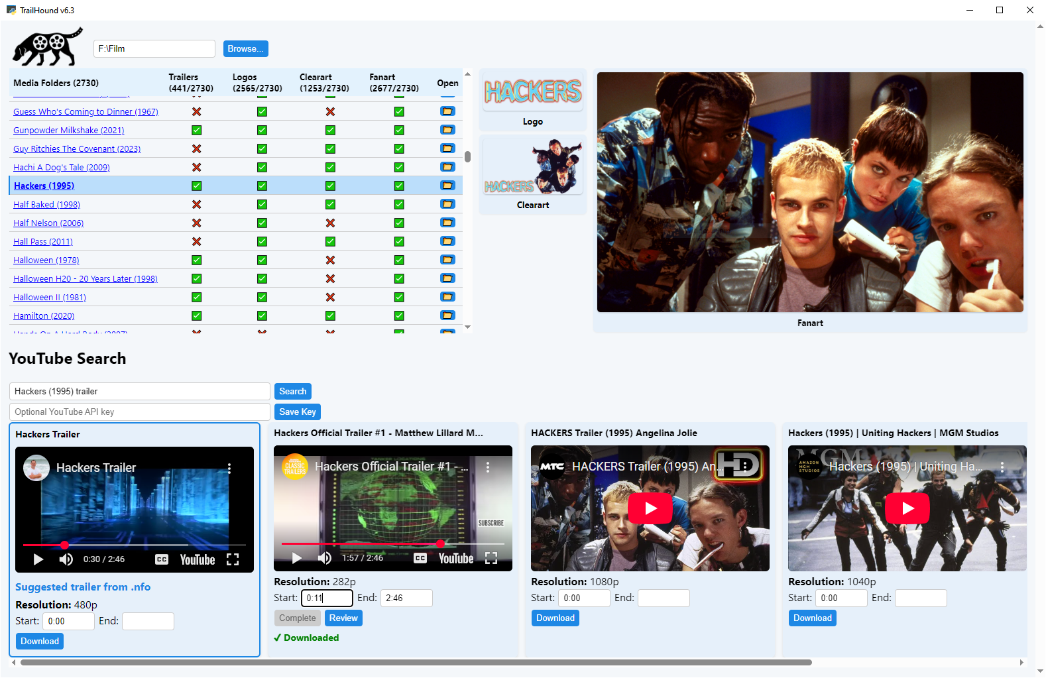Screen dimensions: 1046x678
Task: Click Complete button for Hackers Official Trailer #1
Action: pyautogui.click(x=298, y=618)
